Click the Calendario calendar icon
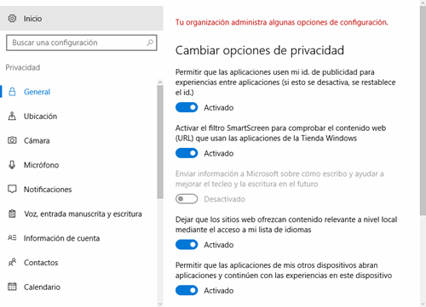 pos(12,287)
